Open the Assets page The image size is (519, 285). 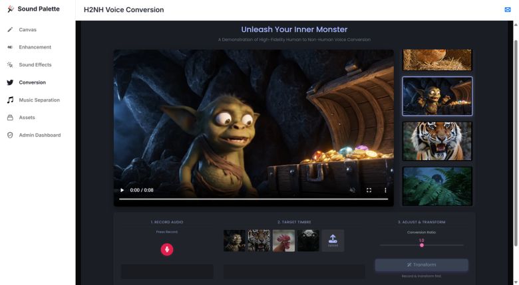[x=27, y=118]
